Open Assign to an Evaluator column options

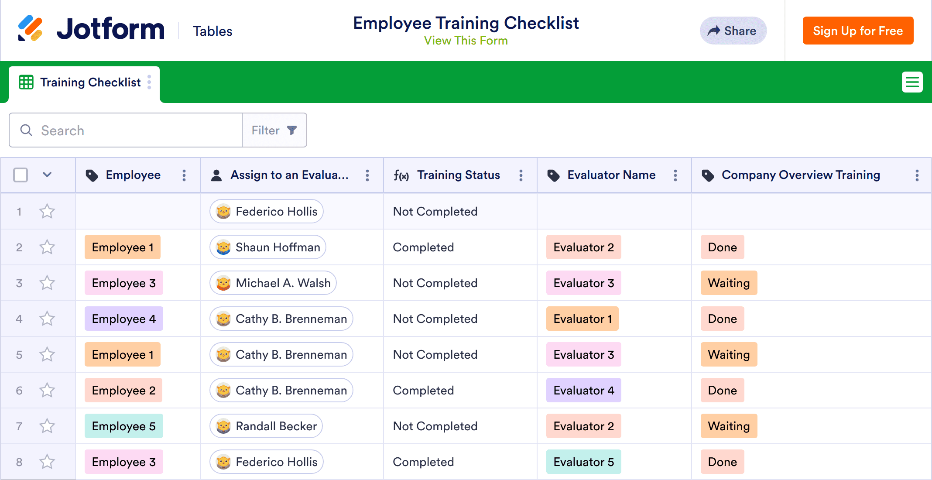(x=367, y=175)
